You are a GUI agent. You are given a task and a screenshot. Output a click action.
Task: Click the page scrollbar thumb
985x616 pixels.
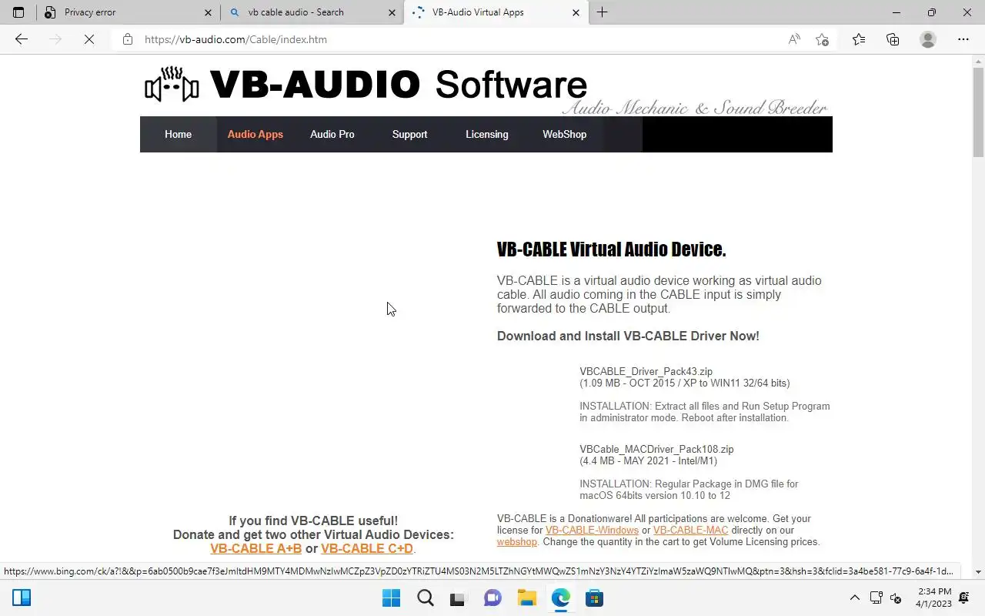pos(978,112)
